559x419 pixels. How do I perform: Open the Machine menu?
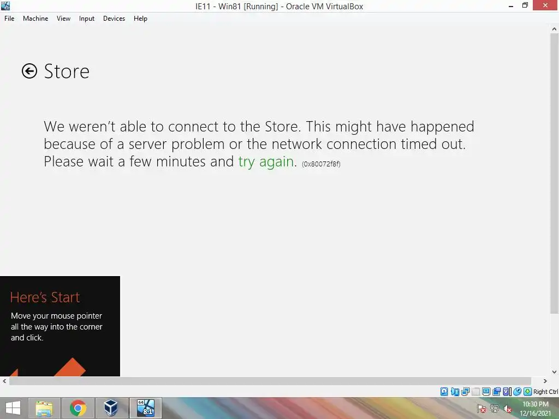(x=35, y=19)
